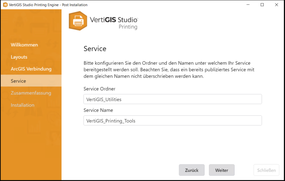
Task: Click the hexagonal printer emblem above the header
Action: click(x=77, y=21)
